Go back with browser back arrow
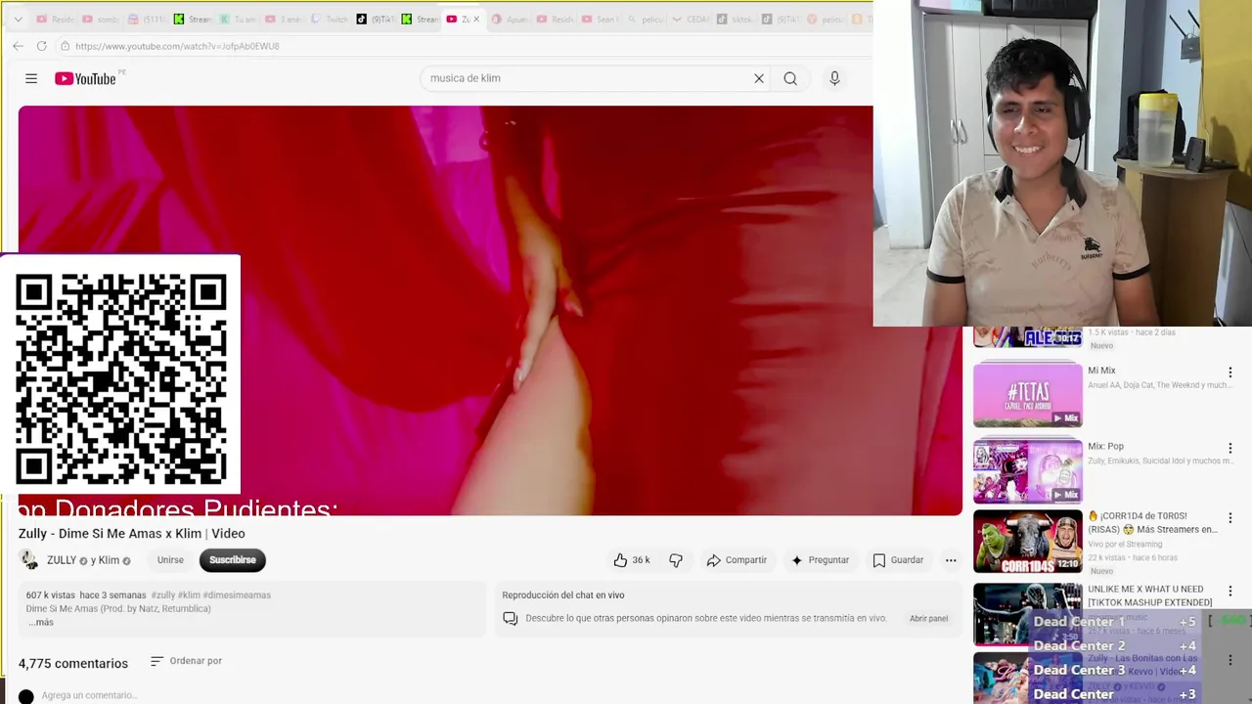 click(x=18, y=46)
